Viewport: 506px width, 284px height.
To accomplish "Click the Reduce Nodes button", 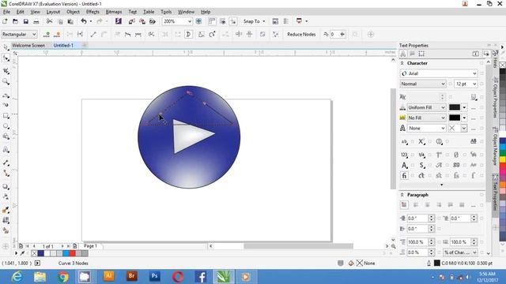I will (x=301, y=34).
